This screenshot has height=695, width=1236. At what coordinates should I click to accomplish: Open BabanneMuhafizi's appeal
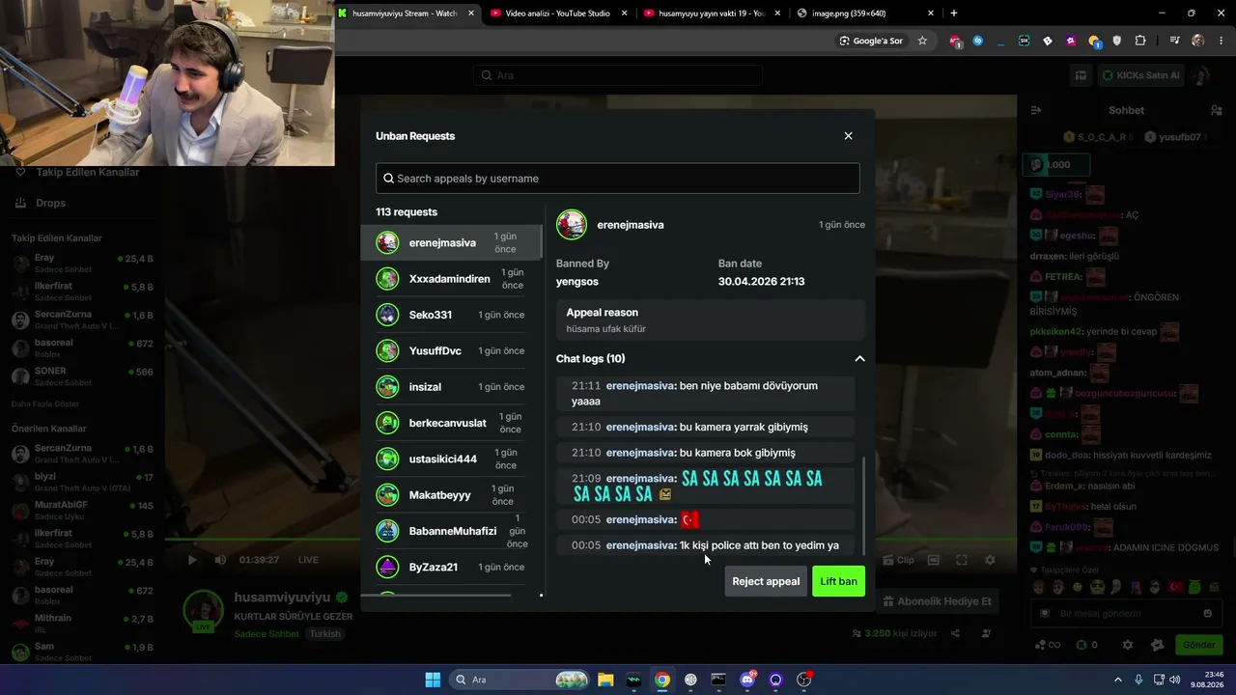[451, 531]
